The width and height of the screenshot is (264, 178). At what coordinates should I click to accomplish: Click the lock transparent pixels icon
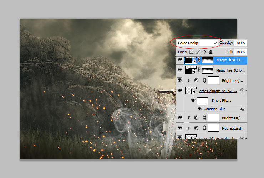coord(191,52)
